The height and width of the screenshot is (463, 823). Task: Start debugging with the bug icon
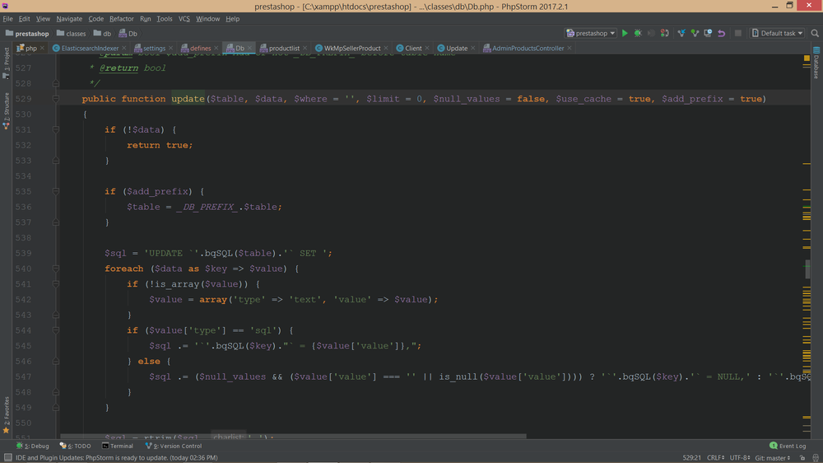[638, 34]
